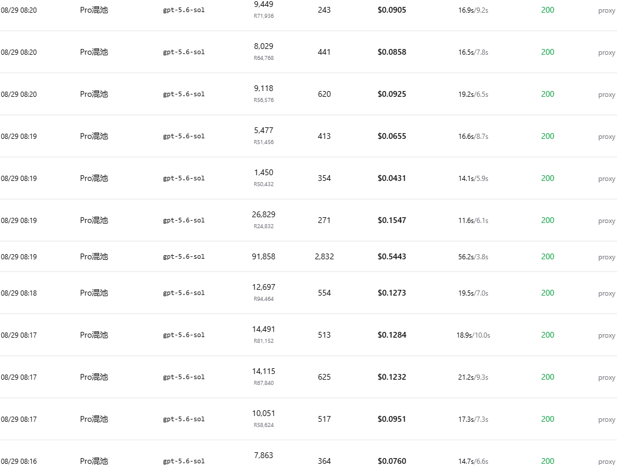Click status 200 in the $0.1284 row
The height and width of the screenshot is (465, 617).
[547, 335]
